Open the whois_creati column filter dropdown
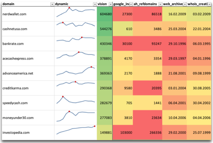Screen dimensions: 213x143 click(x=209, y=4)
